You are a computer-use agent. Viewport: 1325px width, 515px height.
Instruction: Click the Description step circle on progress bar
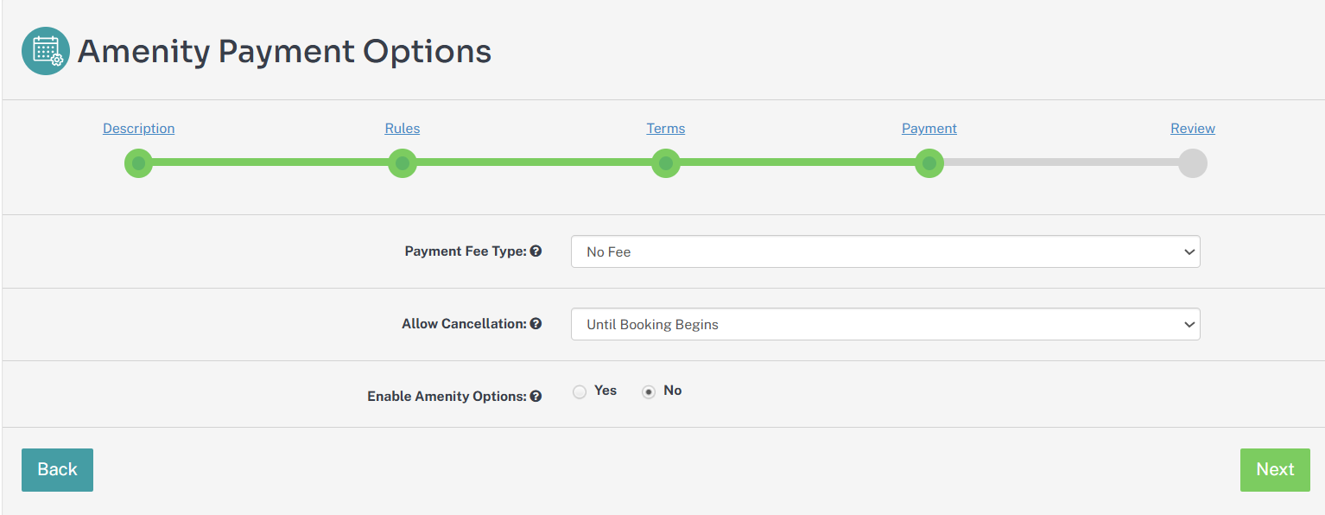coord(138,163)
